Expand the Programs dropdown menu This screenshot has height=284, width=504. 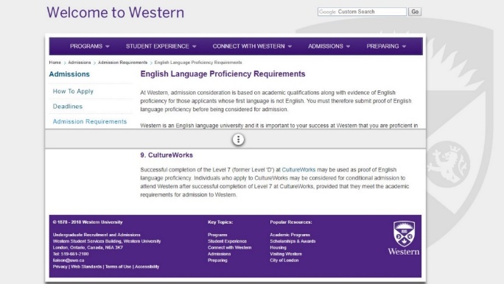(90, 46)
